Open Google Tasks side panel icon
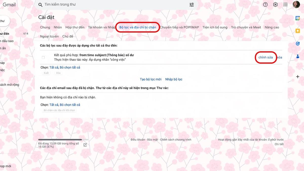The height and width of the screenshot is (171, 304). (x=298, y=44)
